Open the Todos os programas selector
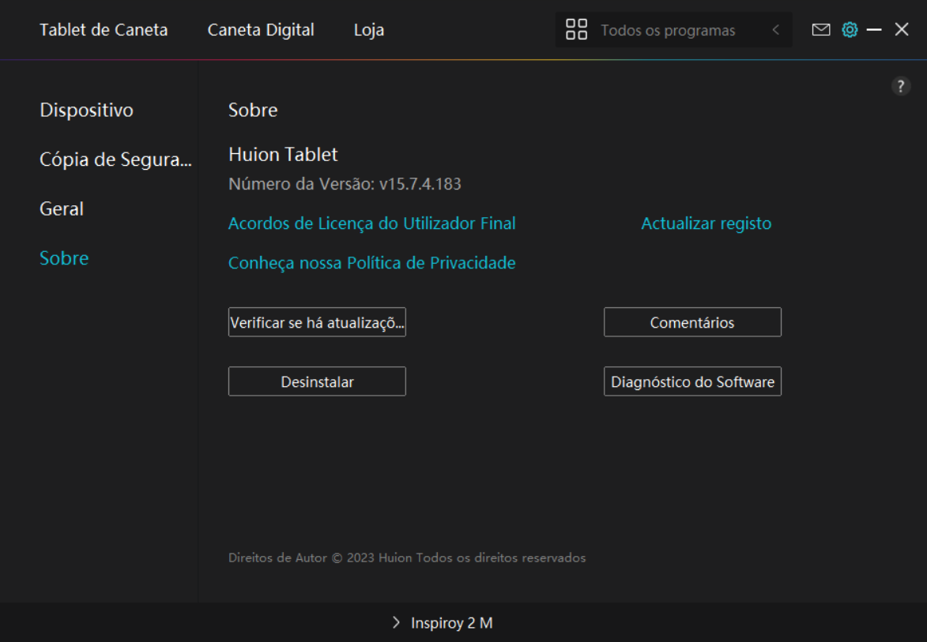Viewport: 927px width, 642px height. click(x=668, y=31)
